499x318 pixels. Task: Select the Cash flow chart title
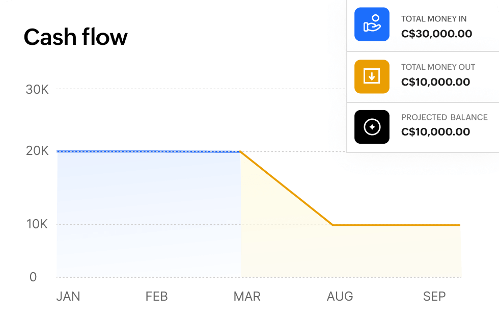(76, 37)
